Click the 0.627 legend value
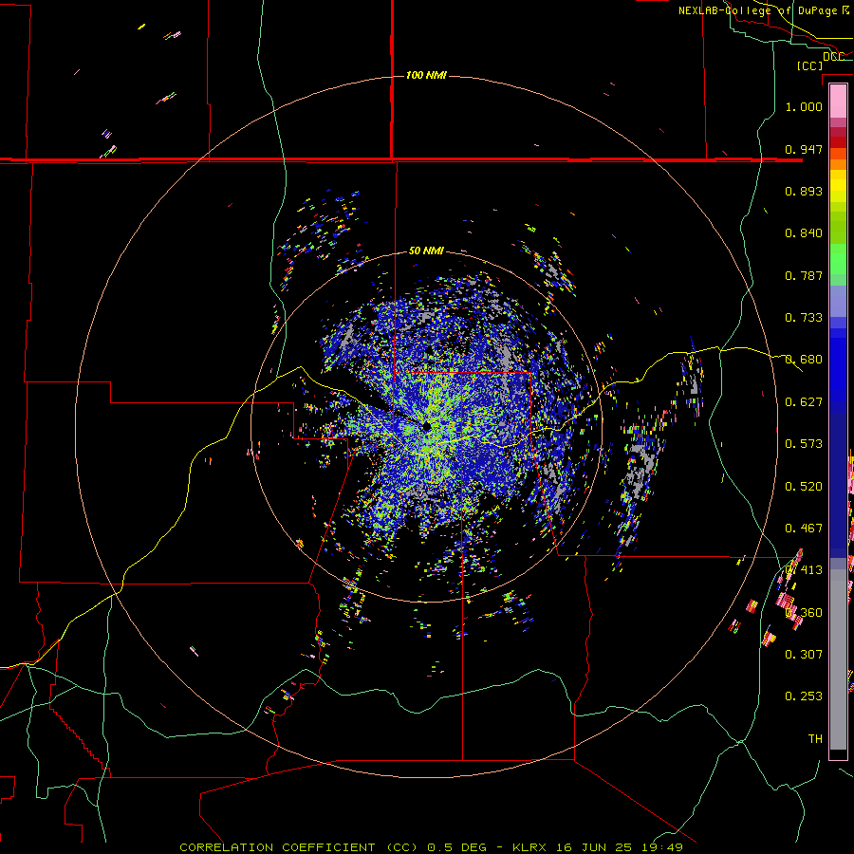854x854 pixels. pyautogui.click(x=804, y=402)
